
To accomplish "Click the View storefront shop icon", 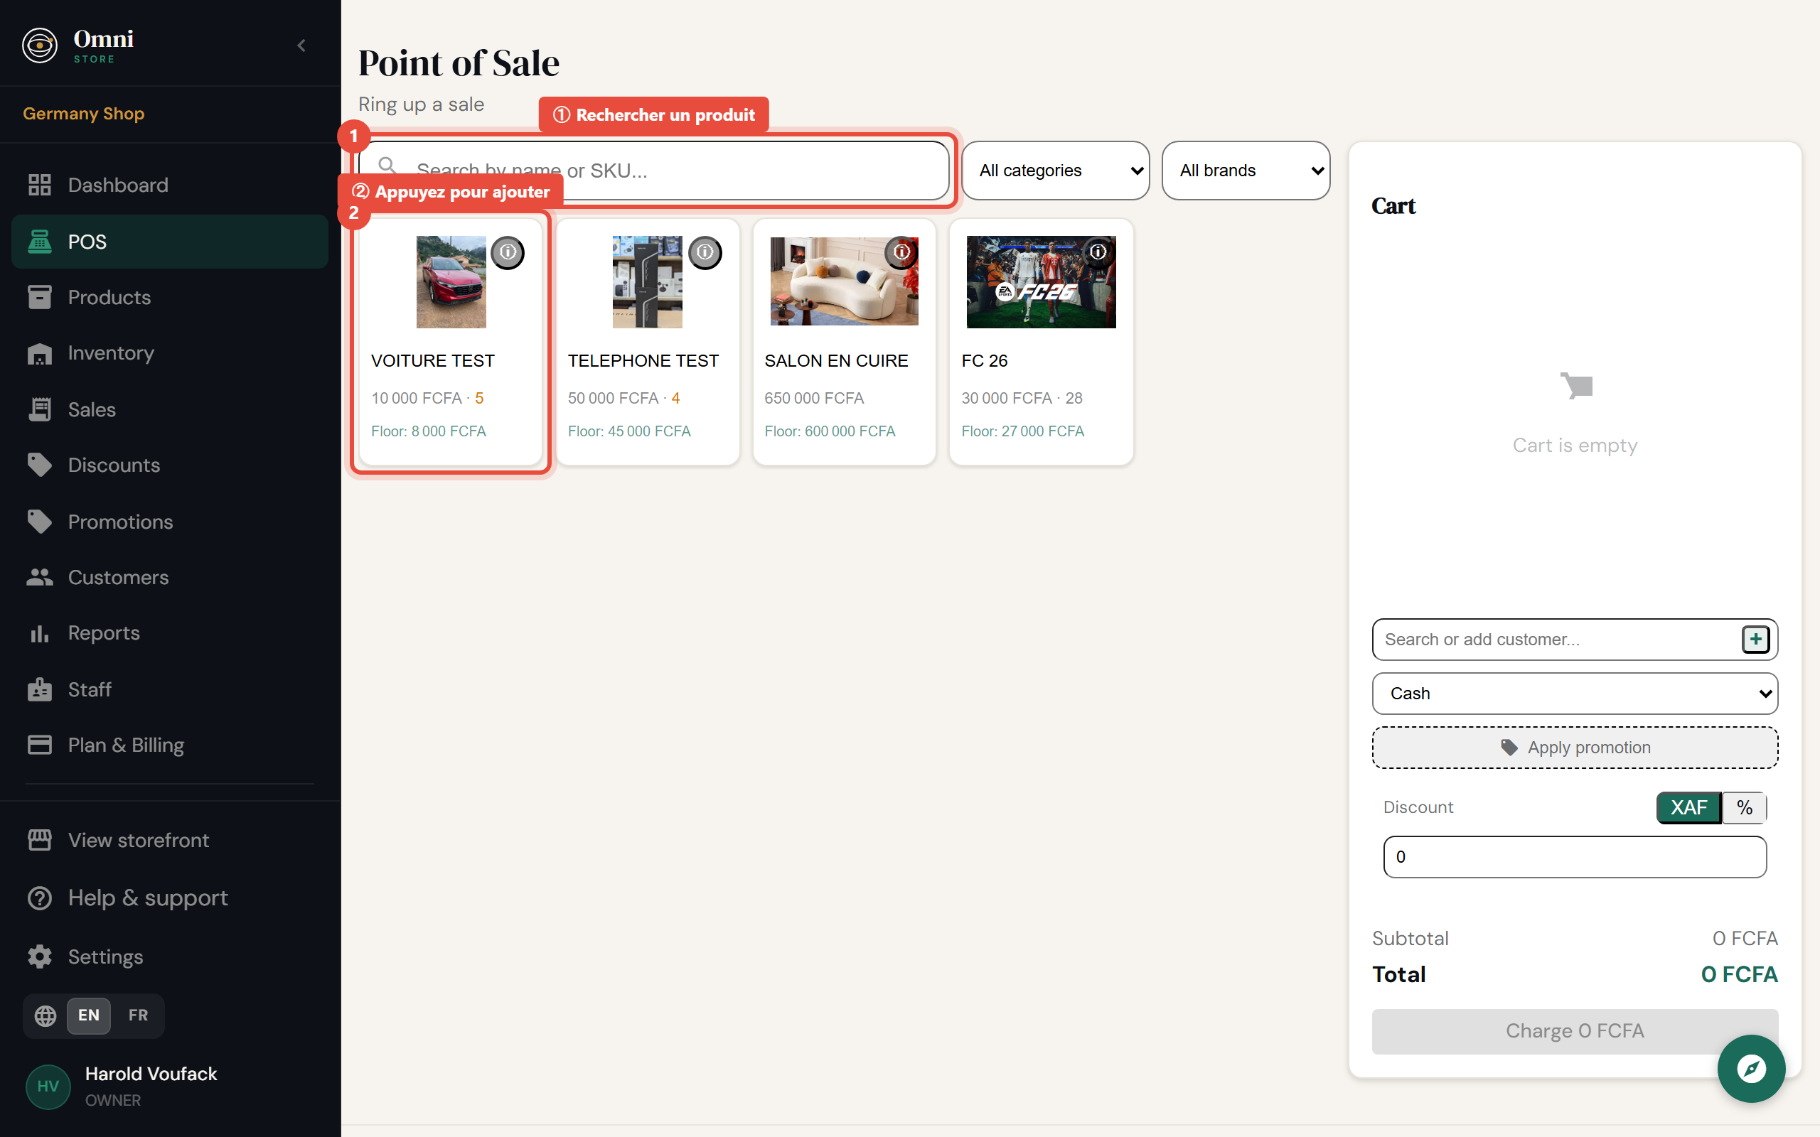I will pyautogui.click(x=39, y=840).
